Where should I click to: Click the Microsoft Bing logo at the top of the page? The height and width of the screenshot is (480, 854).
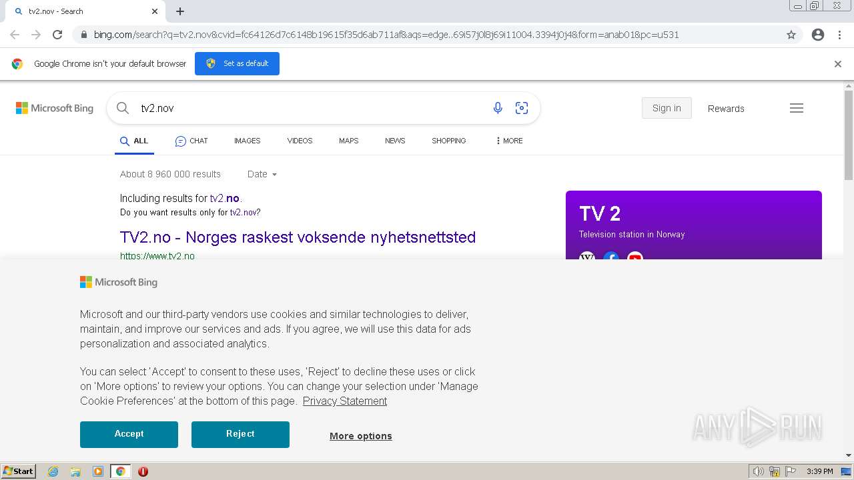click(55, 108)
